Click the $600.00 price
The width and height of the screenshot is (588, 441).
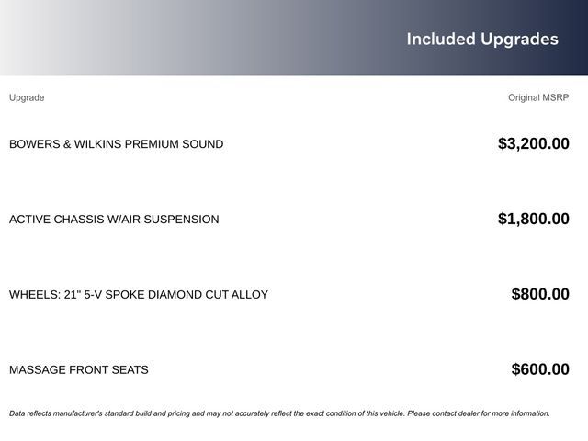[540, 369]
